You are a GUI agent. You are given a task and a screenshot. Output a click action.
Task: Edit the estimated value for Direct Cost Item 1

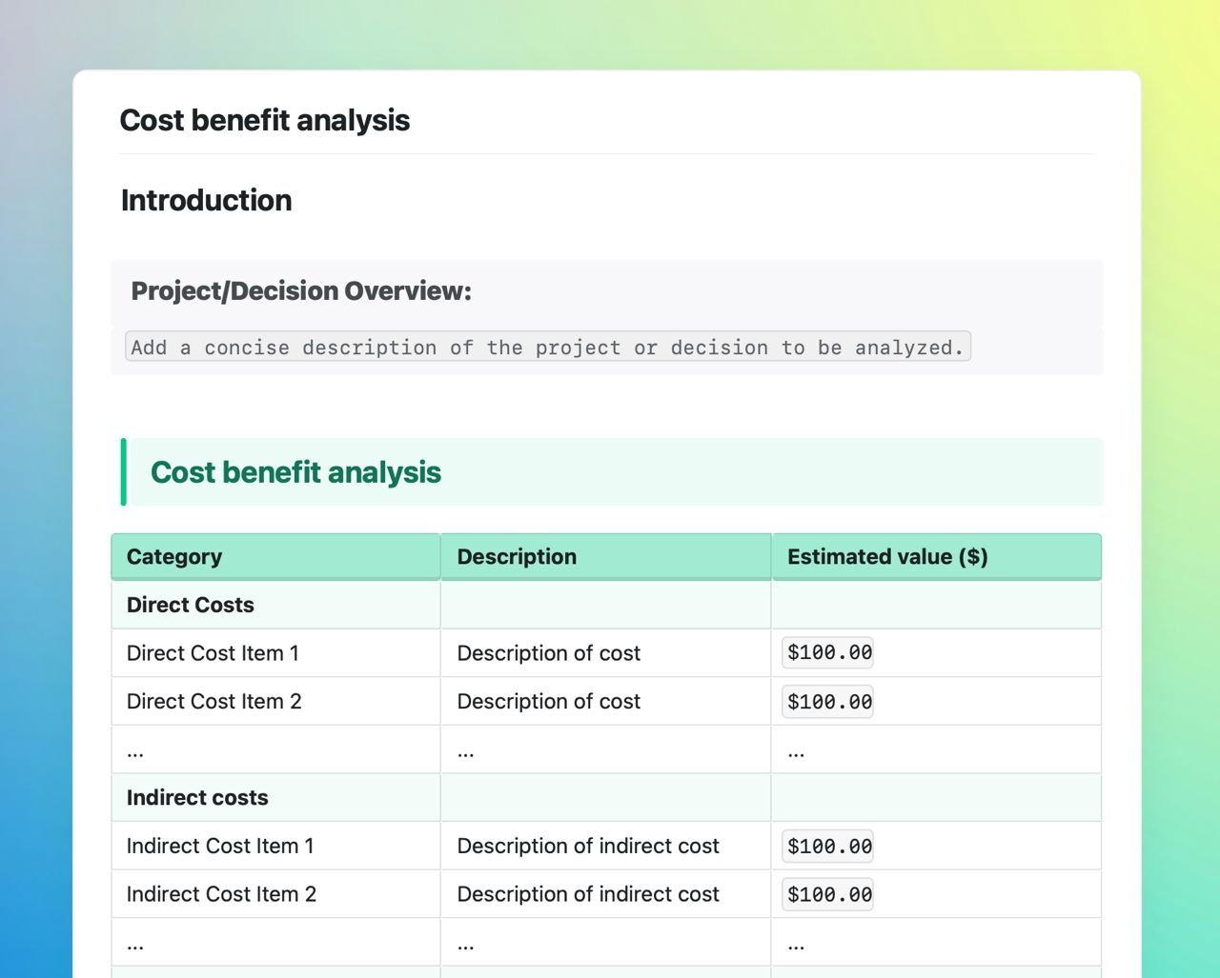(x=826, y=652)
